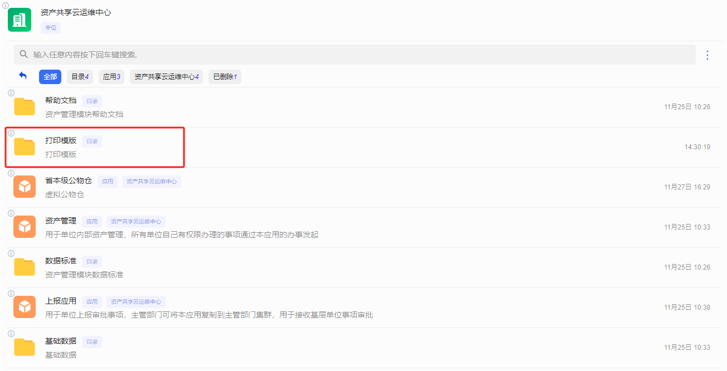
Task: Click the 上报应用 orange app icon
Action: click(x=25, y=307)
